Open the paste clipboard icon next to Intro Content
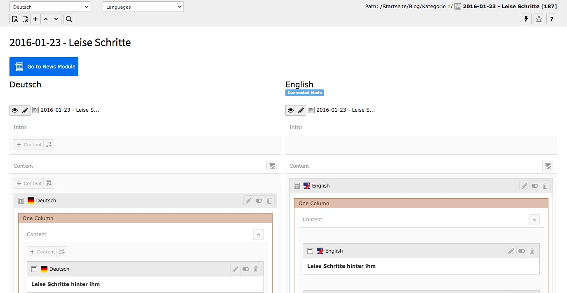This screenshot has height=293, width=567. tap(49, 144)
